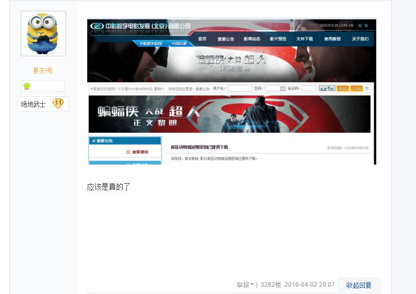Select the post text 应该是真的了

pyautogui.click(x=108, y=187)
